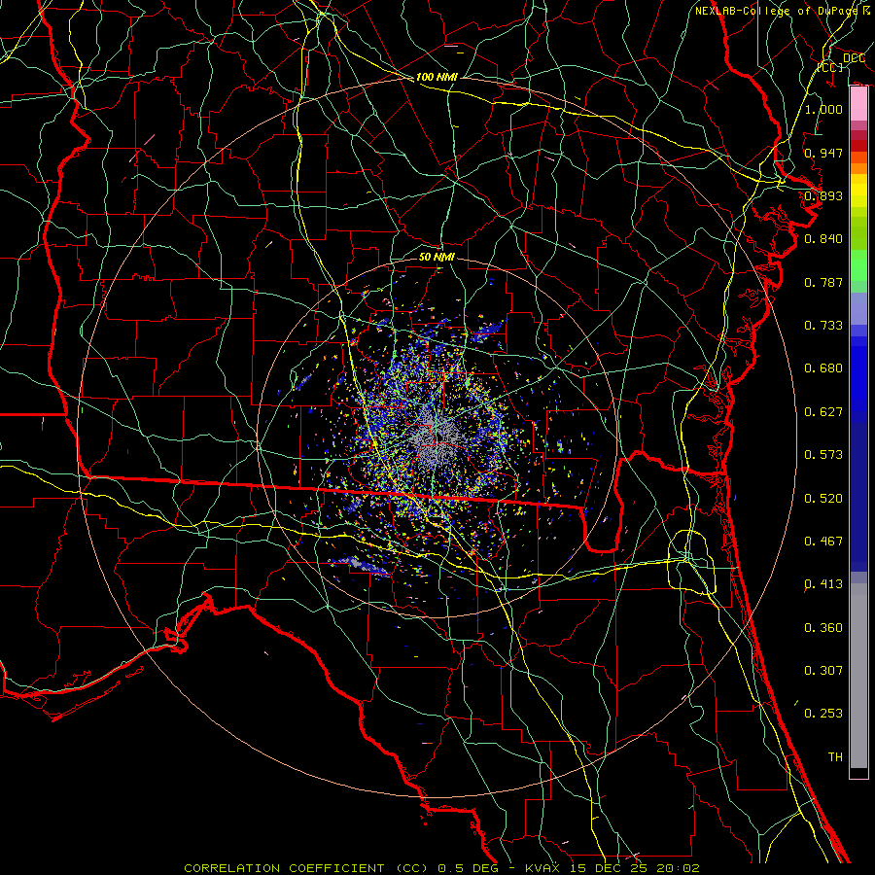Screen dimensions: 875x875
Task: Select the 0.360 legend value
Action: pyautogui.click(x=823, y=628)
